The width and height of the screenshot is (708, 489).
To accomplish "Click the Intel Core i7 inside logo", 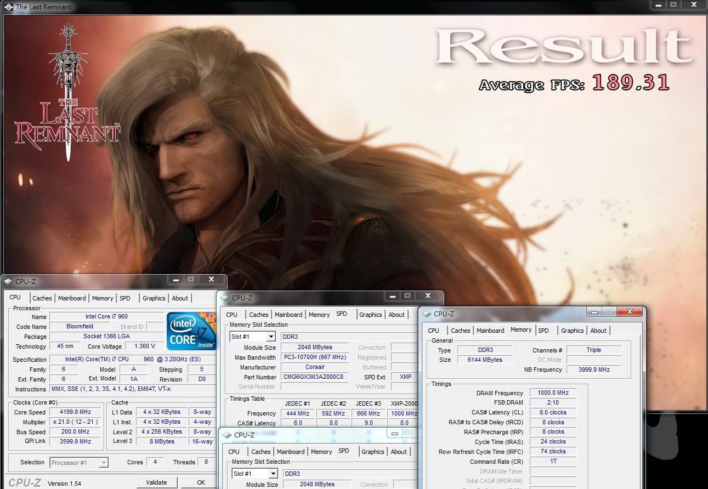I will (x=191, y=331).
